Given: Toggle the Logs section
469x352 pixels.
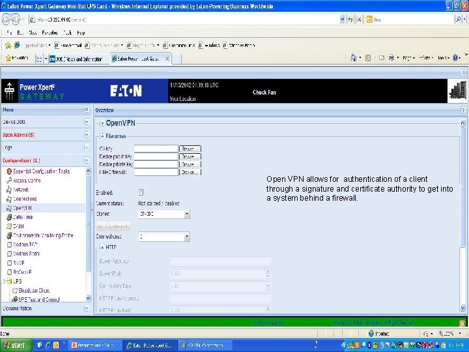Looking at the screenshot, I should [87, 147].
